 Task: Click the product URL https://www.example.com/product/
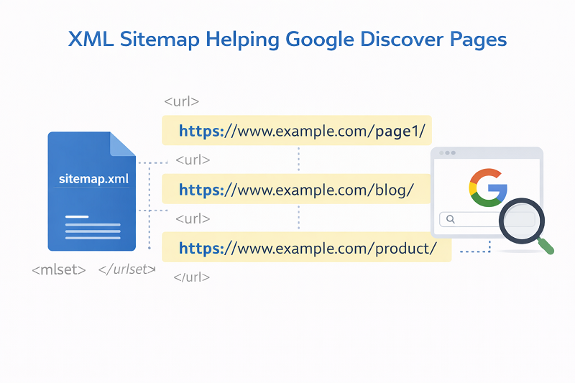307,247
